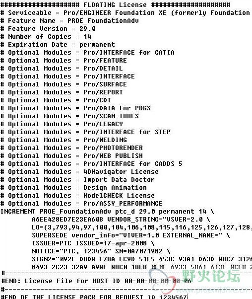Screen dimensions: 252x299
Task: Click the www.proewildfire.cn watermark link
Action: (211, 291)
